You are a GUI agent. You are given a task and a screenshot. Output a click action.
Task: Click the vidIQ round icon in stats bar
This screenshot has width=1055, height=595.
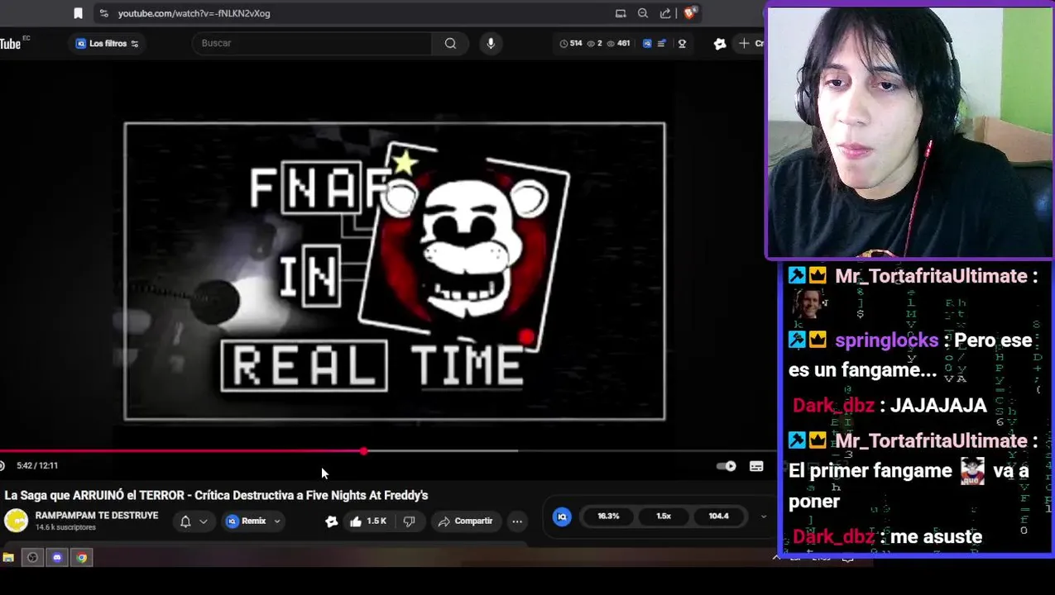pos(562,516)
